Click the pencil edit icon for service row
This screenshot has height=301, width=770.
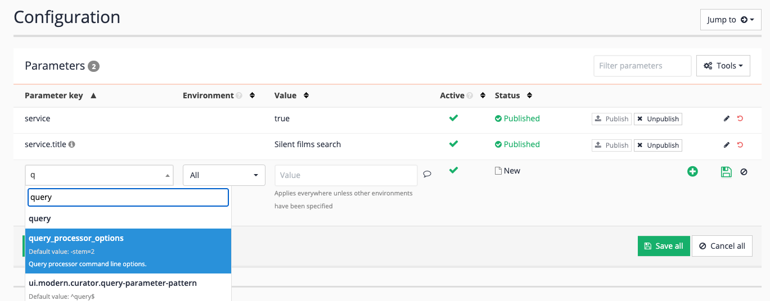tap(726, 118)
